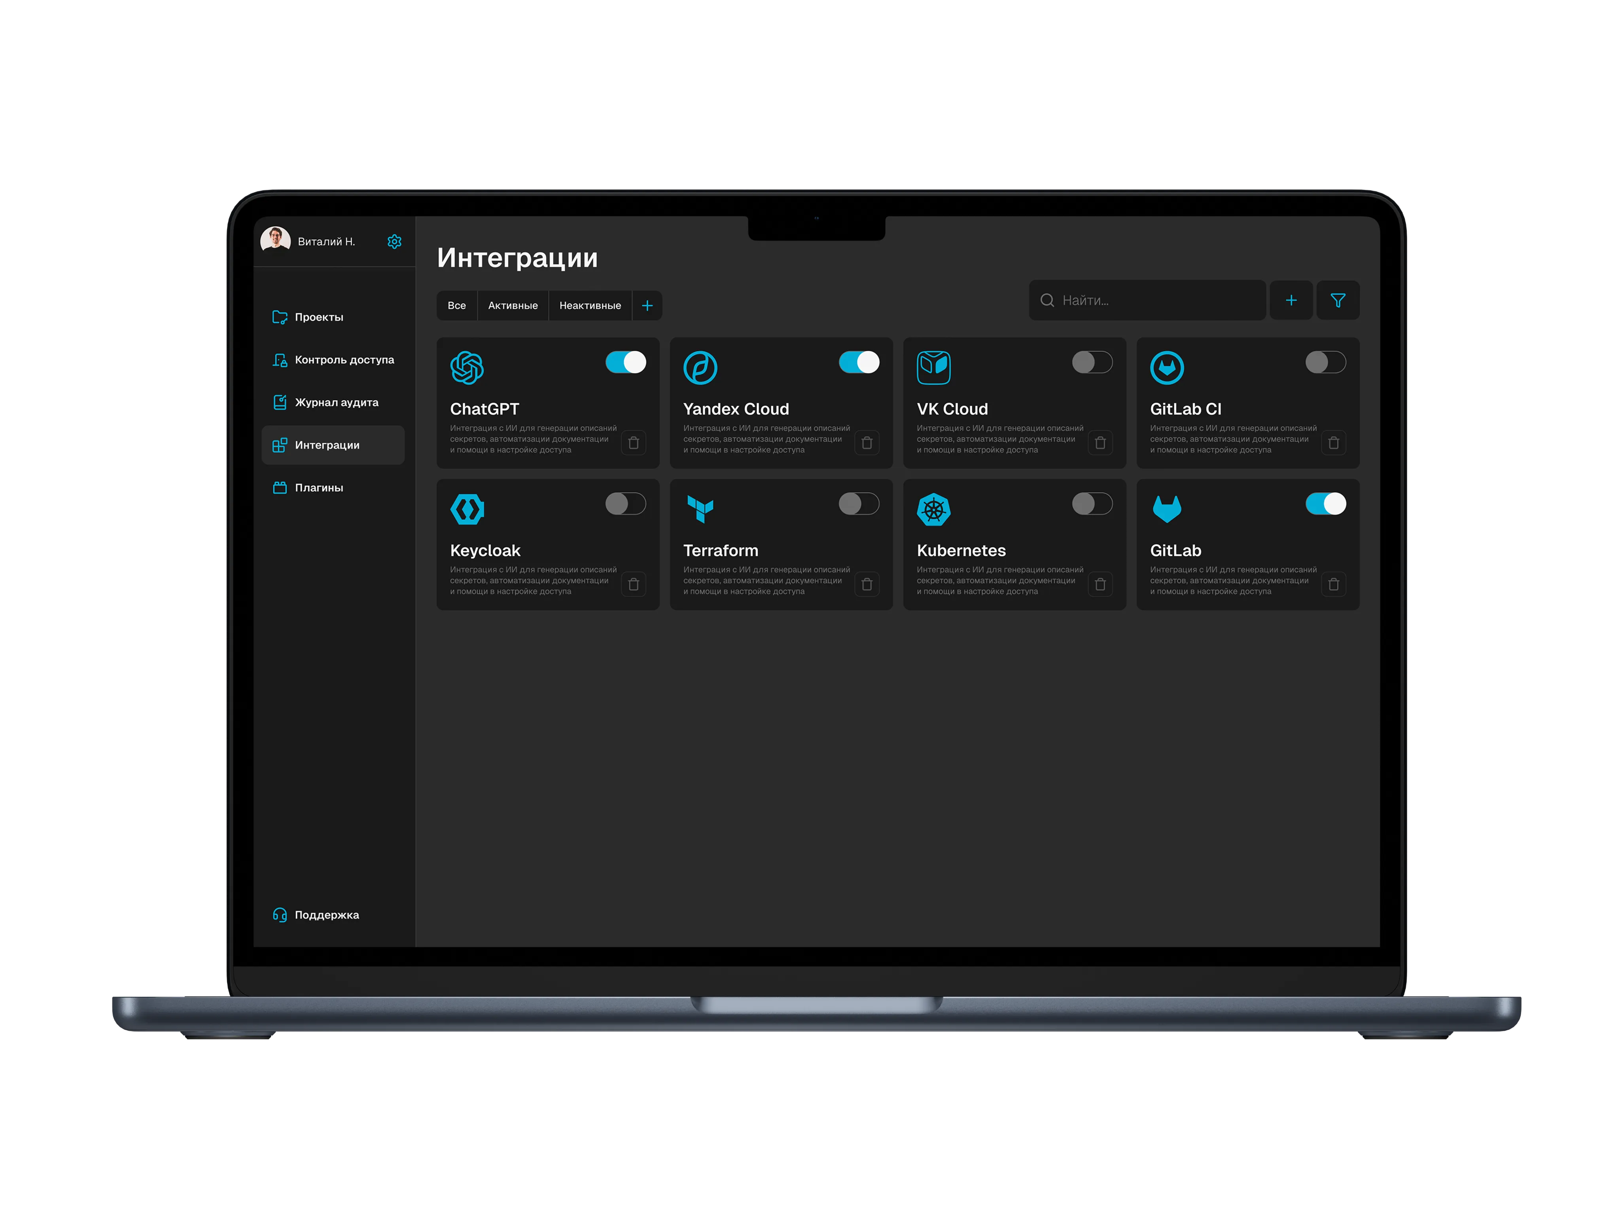1620x1215 pixels.
Task: Click the Интеграции blocks icon
Action: tap(280, 445)
